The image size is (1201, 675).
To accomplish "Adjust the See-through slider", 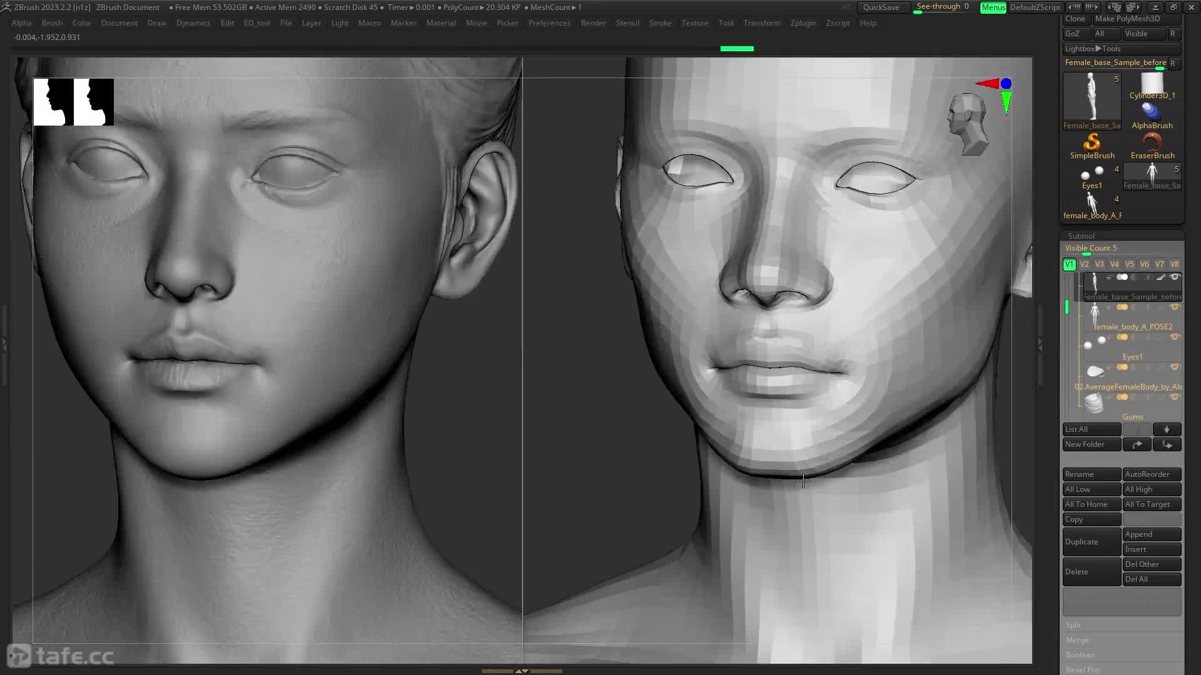I will coord(943,7).
